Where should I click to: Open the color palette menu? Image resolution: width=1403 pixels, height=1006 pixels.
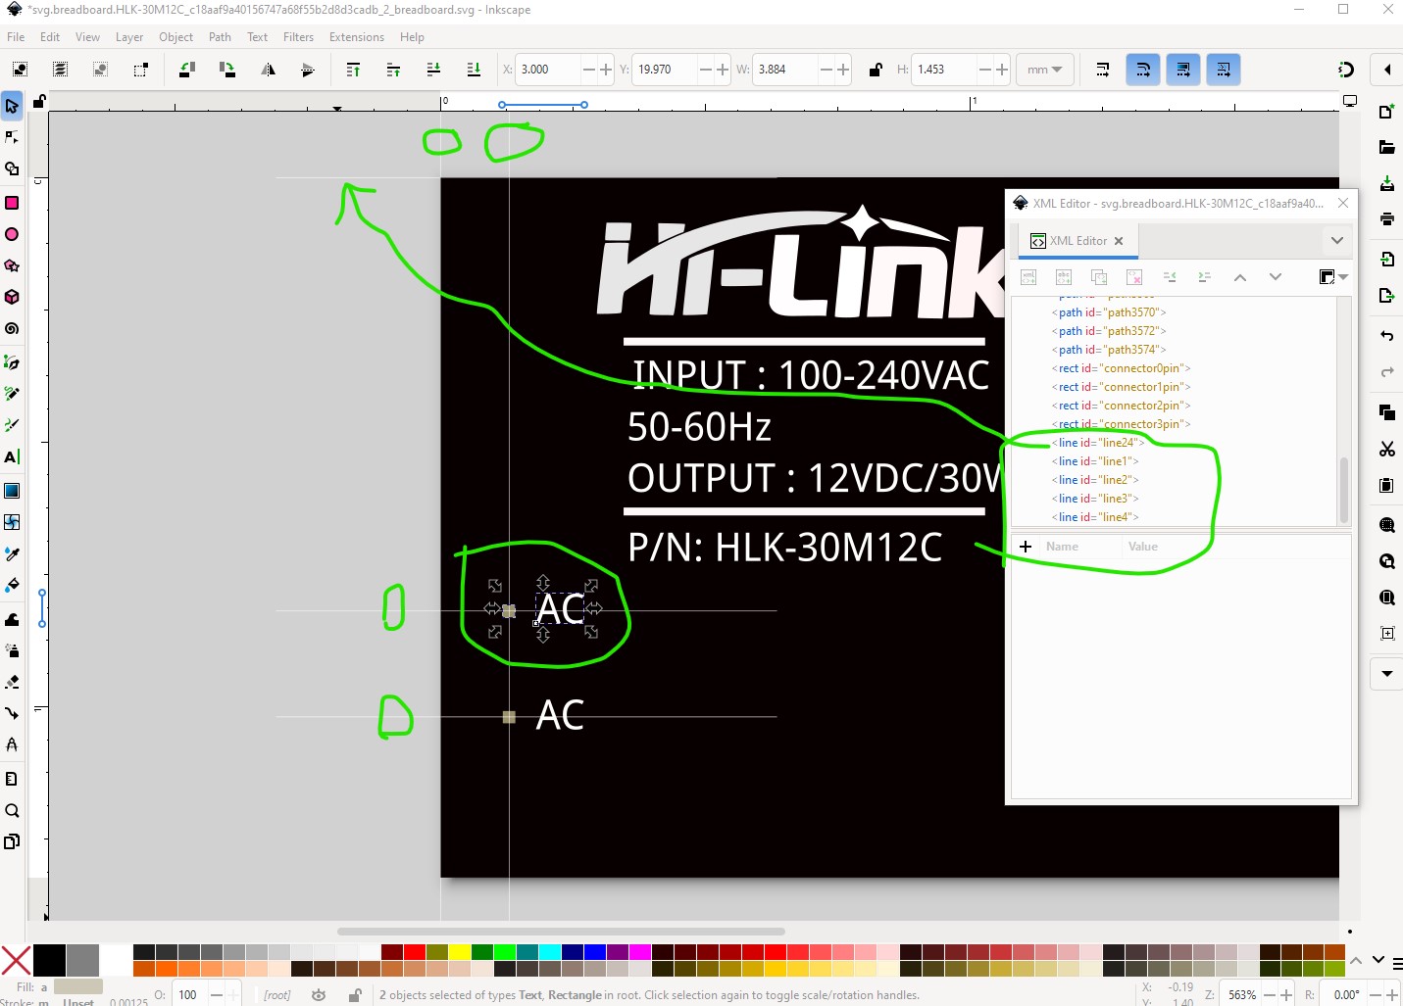1397,963
